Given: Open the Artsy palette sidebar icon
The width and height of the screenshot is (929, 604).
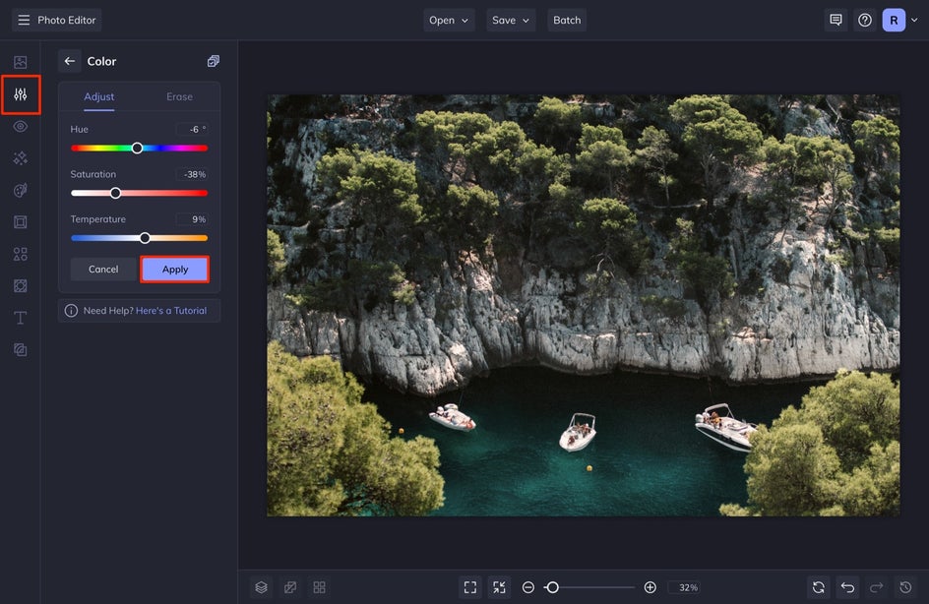Looking at the screenshot, I should point(20,190).
